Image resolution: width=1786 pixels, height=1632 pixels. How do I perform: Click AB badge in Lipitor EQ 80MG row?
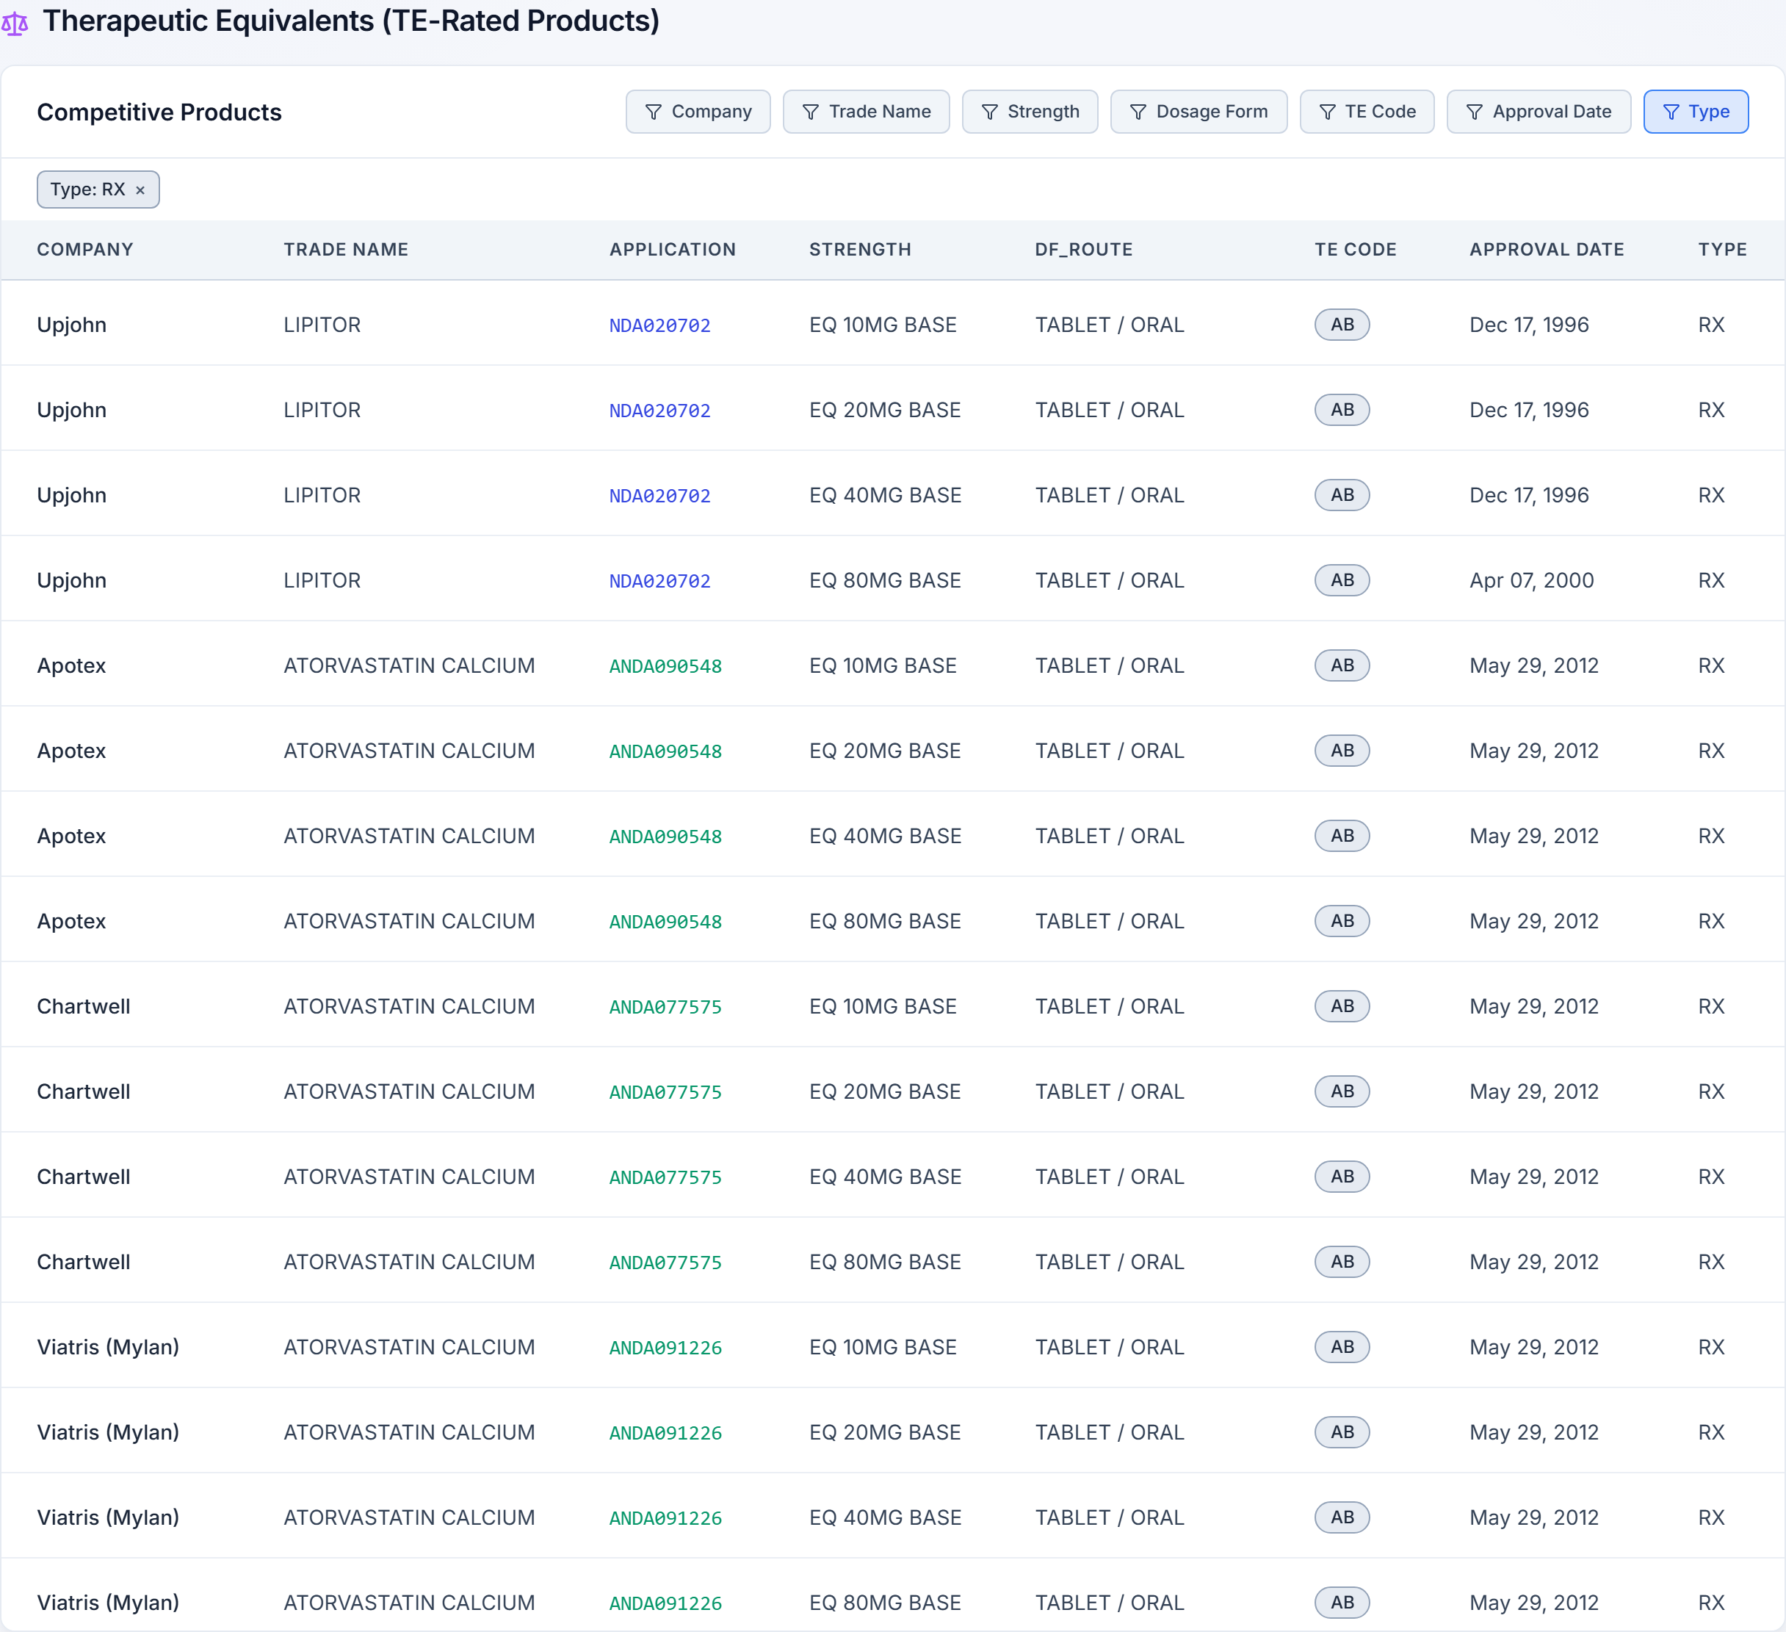click(x=1342, y=580)
